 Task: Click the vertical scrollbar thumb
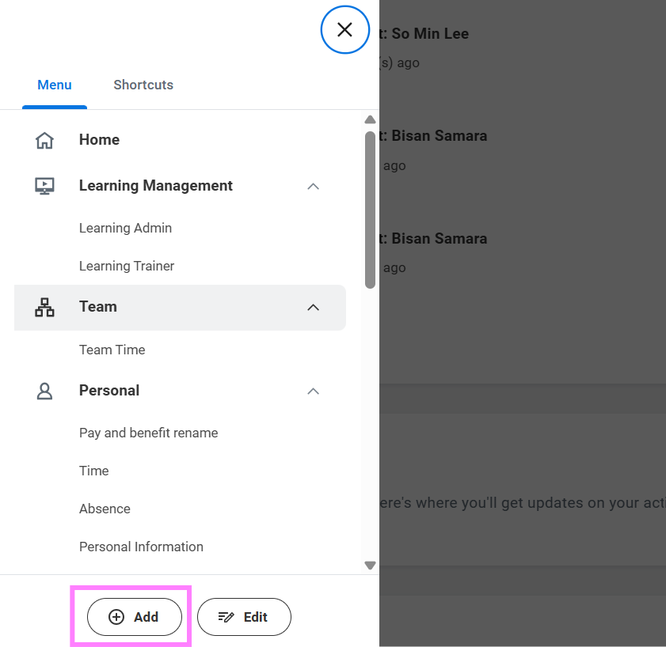(370, 208)
